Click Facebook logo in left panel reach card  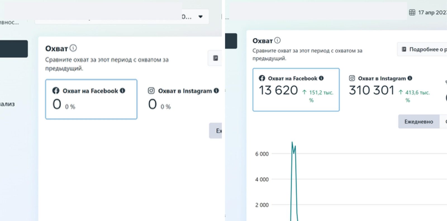(x=56, y=91)
